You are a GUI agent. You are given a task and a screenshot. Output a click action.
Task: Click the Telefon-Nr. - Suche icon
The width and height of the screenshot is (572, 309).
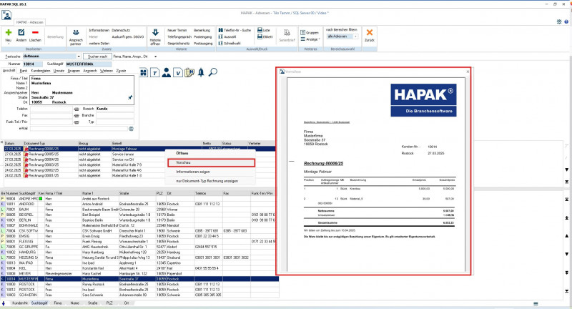(x=221, y=30)
